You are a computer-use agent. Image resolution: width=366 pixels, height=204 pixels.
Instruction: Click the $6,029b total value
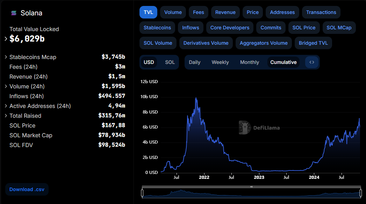27,39
